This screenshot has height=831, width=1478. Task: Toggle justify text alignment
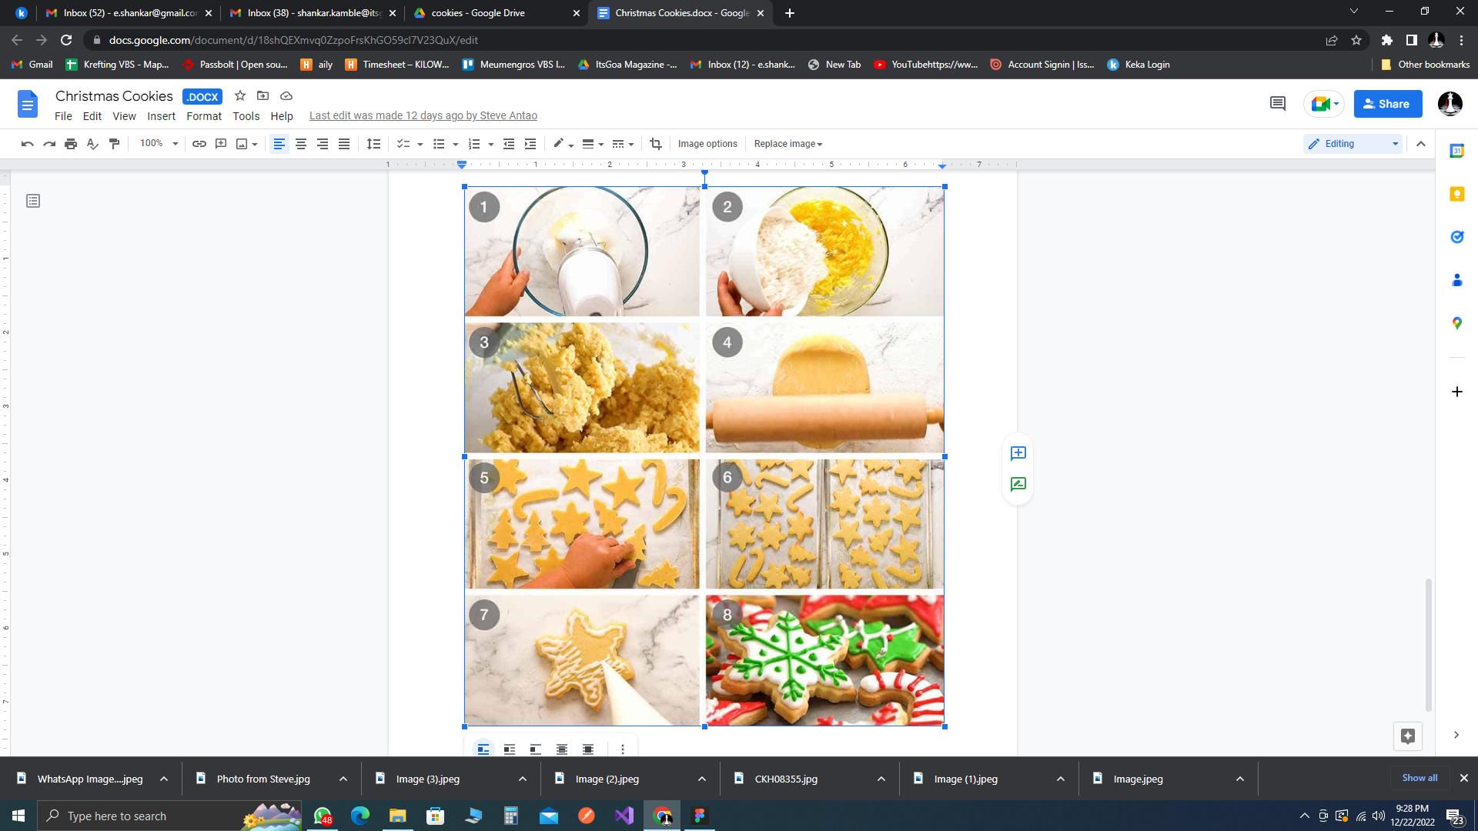(344, 144)
